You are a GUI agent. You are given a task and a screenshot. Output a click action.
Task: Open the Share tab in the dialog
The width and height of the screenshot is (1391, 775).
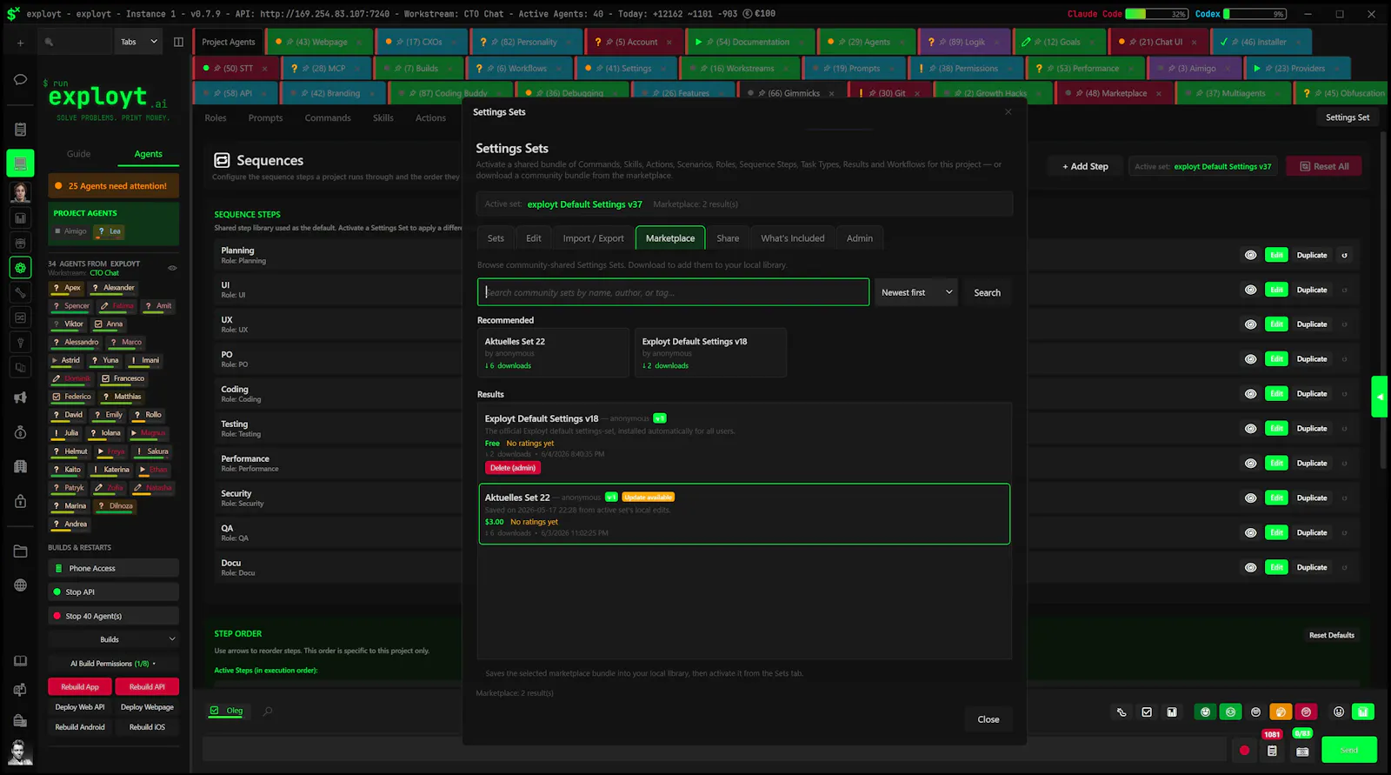pos(728,238)
